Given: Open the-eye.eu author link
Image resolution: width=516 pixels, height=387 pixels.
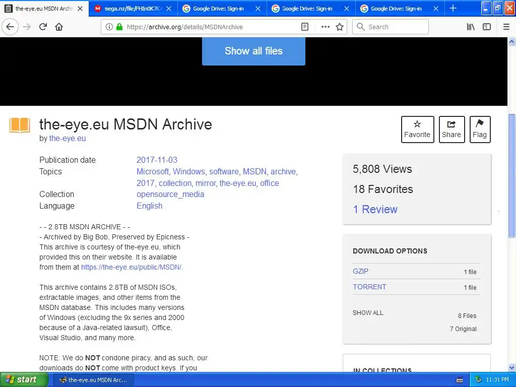Looking at the screenshot, I should pyautogui.click(x=68, y=139).
